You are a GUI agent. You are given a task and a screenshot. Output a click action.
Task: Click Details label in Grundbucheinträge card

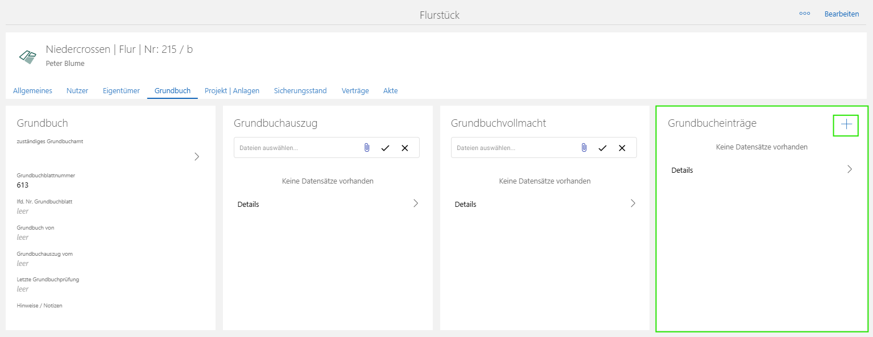682,170
